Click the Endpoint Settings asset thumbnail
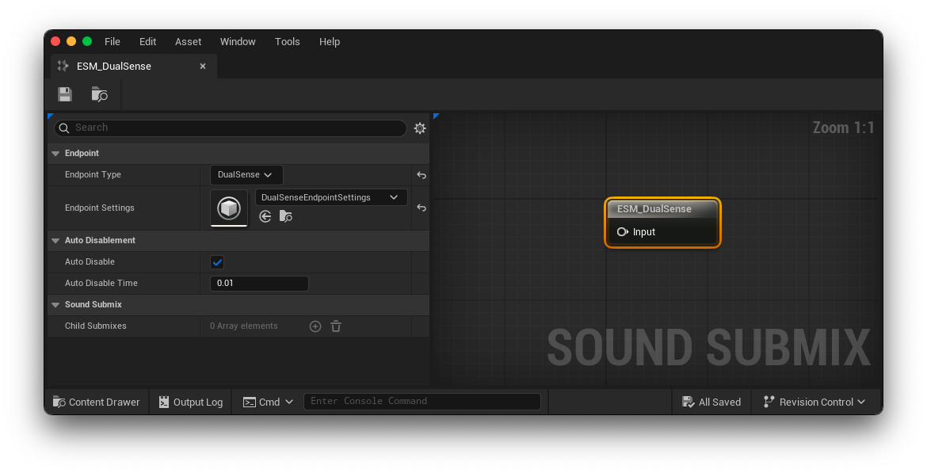 [229, 208]
